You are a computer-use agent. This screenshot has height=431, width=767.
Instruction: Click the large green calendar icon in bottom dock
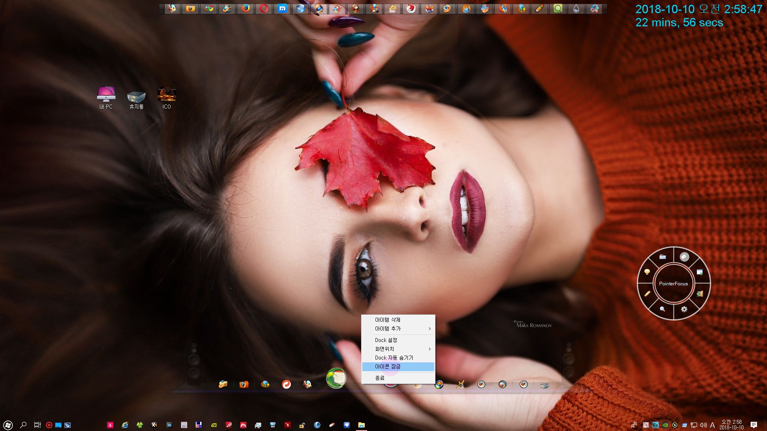(x=336, y=378)
